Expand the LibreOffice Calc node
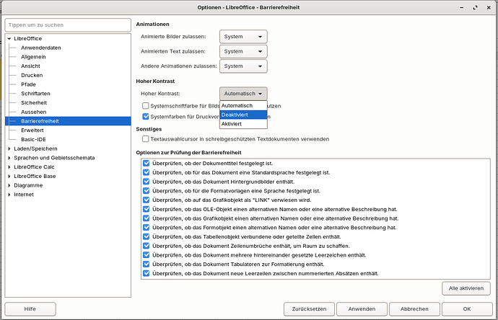The width and height of the screenshot is (498, 320). tap(9, 166)
